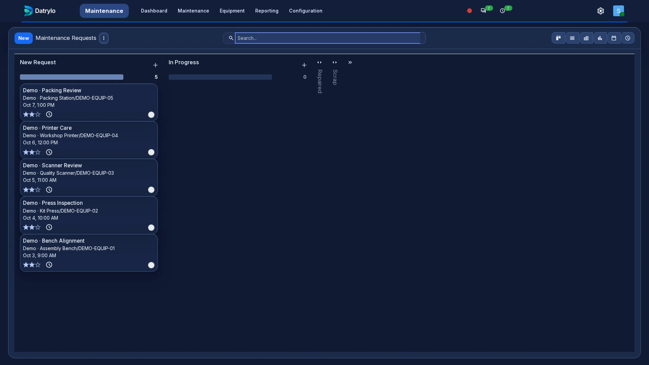649x365 pixels.
Task: Open the Dashboard menu item
Action: pyautogui.click(x=154, y=11)
